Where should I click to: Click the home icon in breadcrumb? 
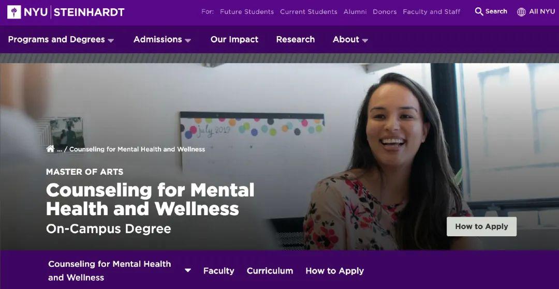pos(51,149)
